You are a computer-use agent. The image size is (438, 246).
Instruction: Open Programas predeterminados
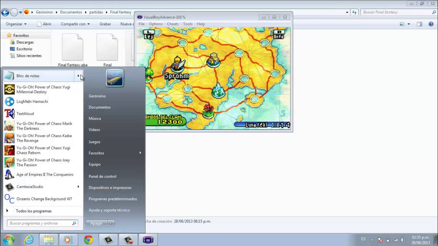pos(113,199)
